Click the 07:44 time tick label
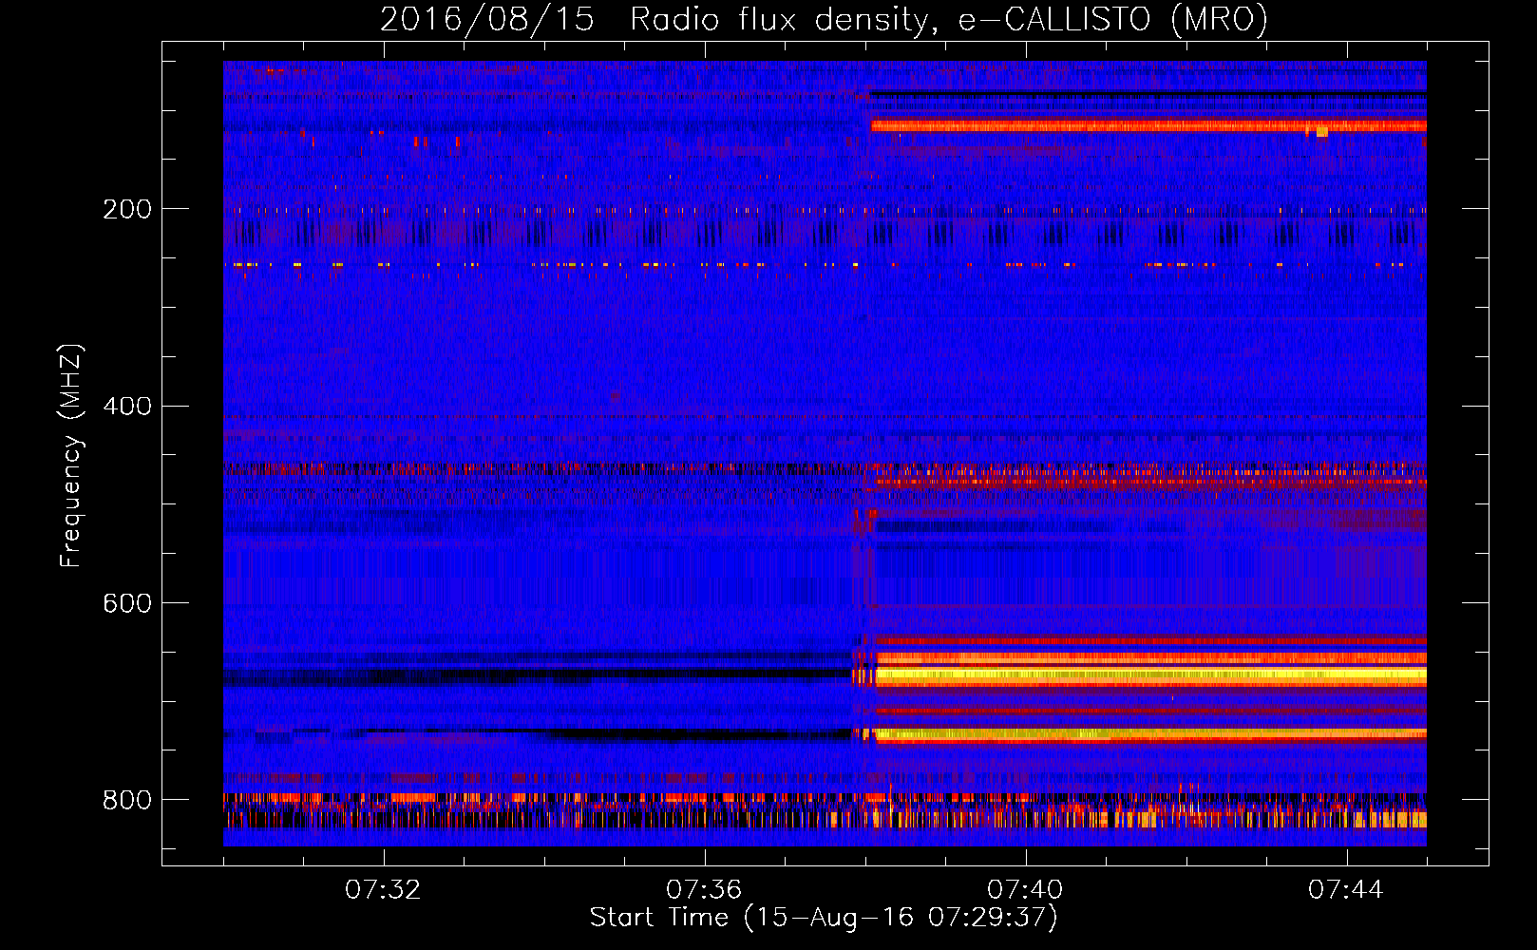The width and height of the screenshot is (1537, 950). (1346, 889)
